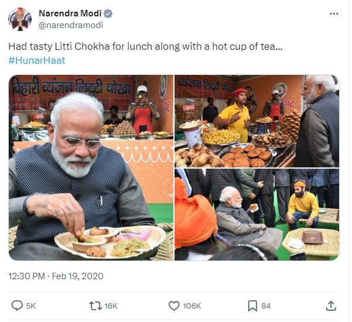The height and width of the screenshot is (322, 352).
Task: Click the tweet text about Litti Chokha
Action: (x=145, y=47)
